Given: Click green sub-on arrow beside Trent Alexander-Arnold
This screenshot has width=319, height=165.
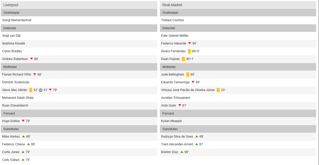Looking at the screenshot, I should (196, 144).
